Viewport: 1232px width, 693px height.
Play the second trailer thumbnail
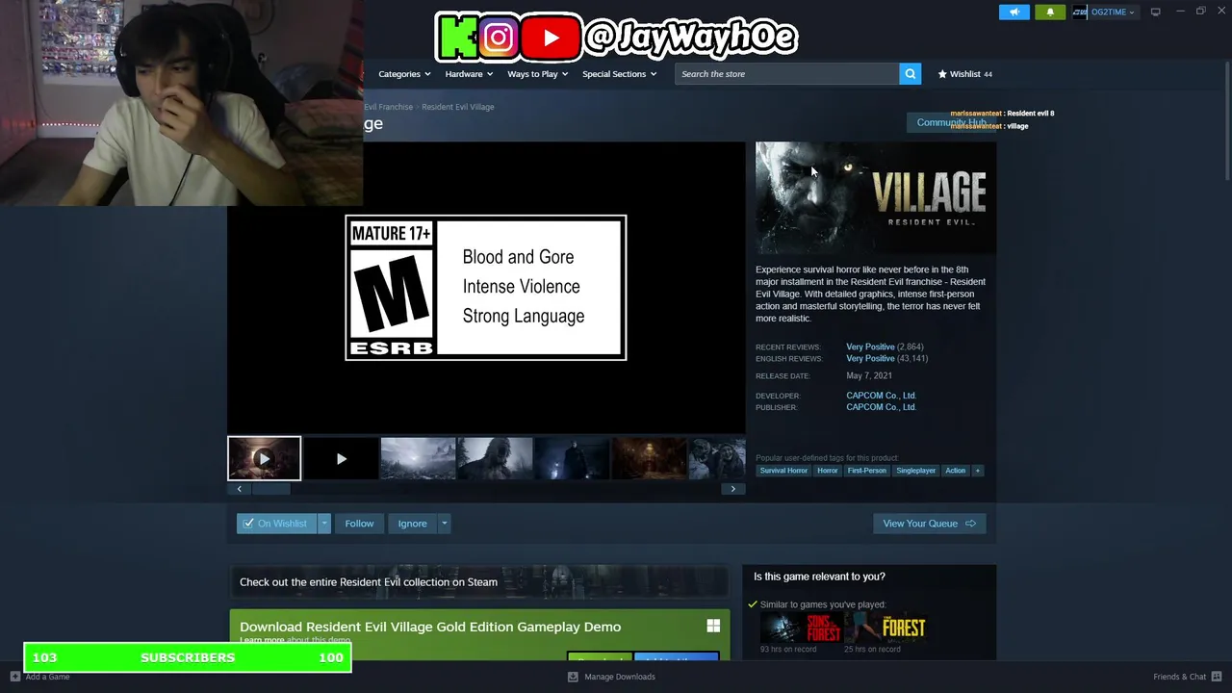tap(341, 459)
